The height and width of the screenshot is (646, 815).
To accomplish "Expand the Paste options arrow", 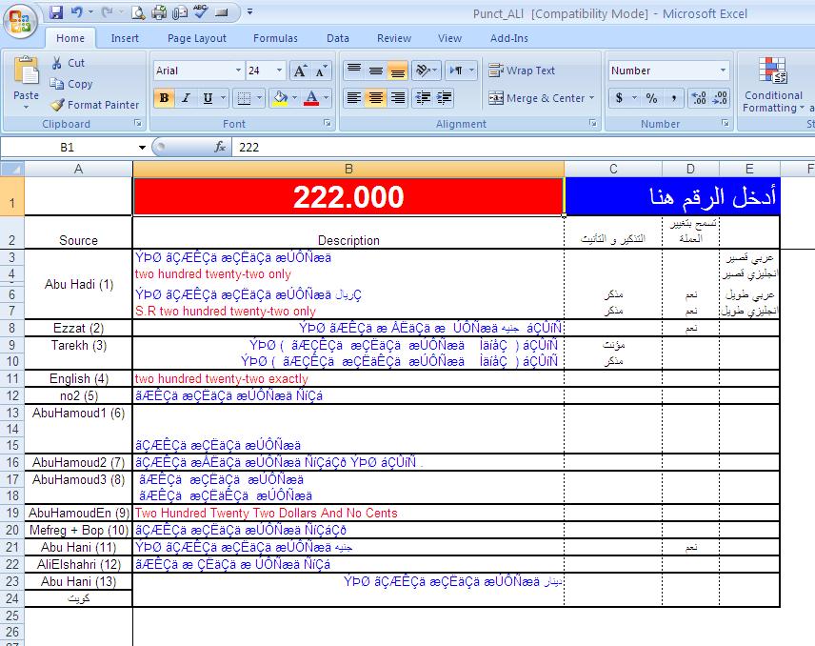I will click(x=26, y=107).
